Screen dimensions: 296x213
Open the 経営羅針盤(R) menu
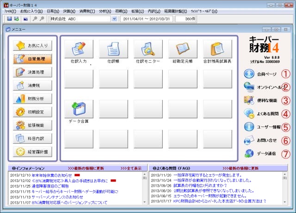click(x=176, y=11)
